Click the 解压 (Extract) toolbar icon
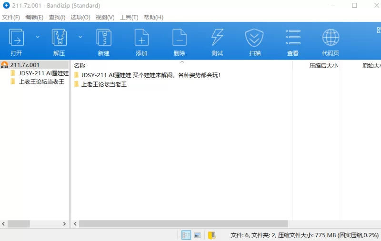 pyautogui.click(x=59, y=38)
